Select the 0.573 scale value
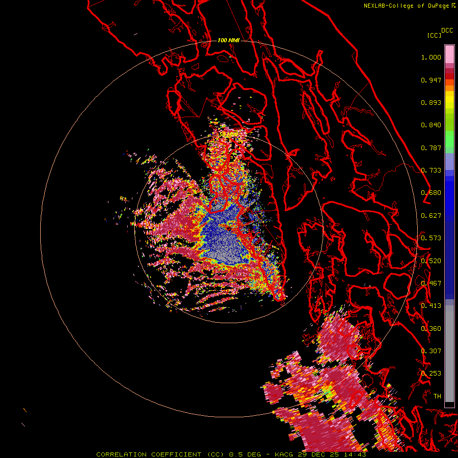The height and width of the screenshot is (458, 458). [431, 238]
